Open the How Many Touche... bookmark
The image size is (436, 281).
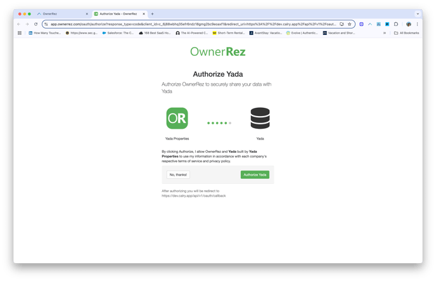pyautogui.click(x=44, y=33)
